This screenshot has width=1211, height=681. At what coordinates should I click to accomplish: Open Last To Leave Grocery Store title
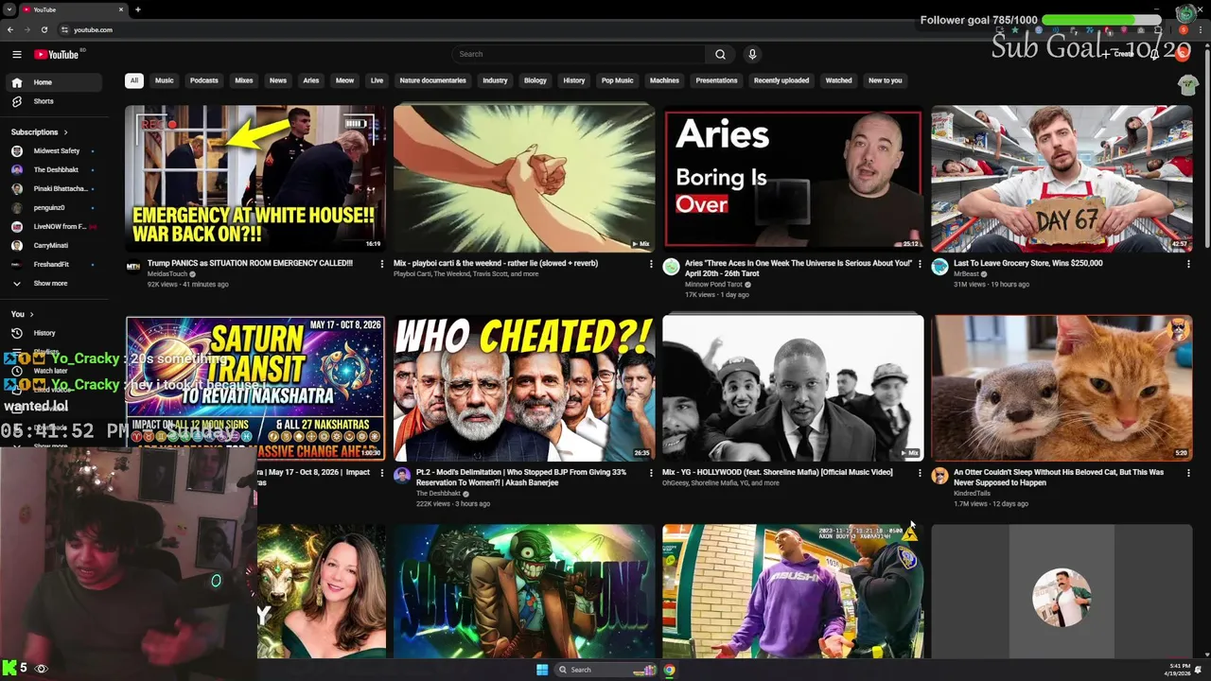[x=1027, y=264]
